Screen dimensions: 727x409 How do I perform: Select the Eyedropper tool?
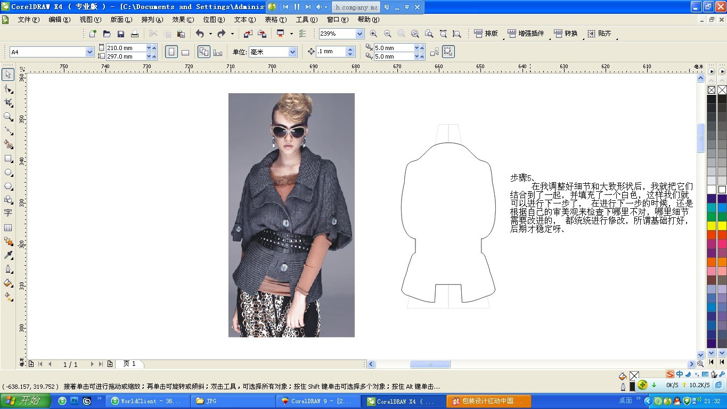coord(8,255)
